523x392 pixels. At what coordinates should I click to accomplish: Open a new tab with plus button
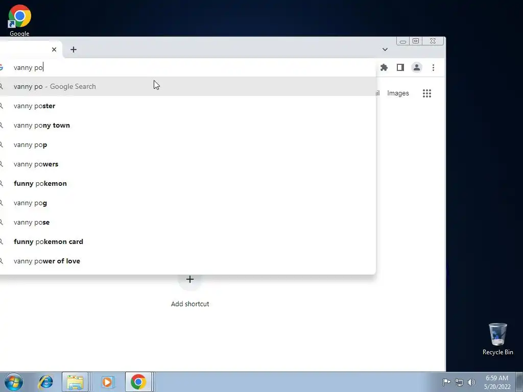coord(74,50)
